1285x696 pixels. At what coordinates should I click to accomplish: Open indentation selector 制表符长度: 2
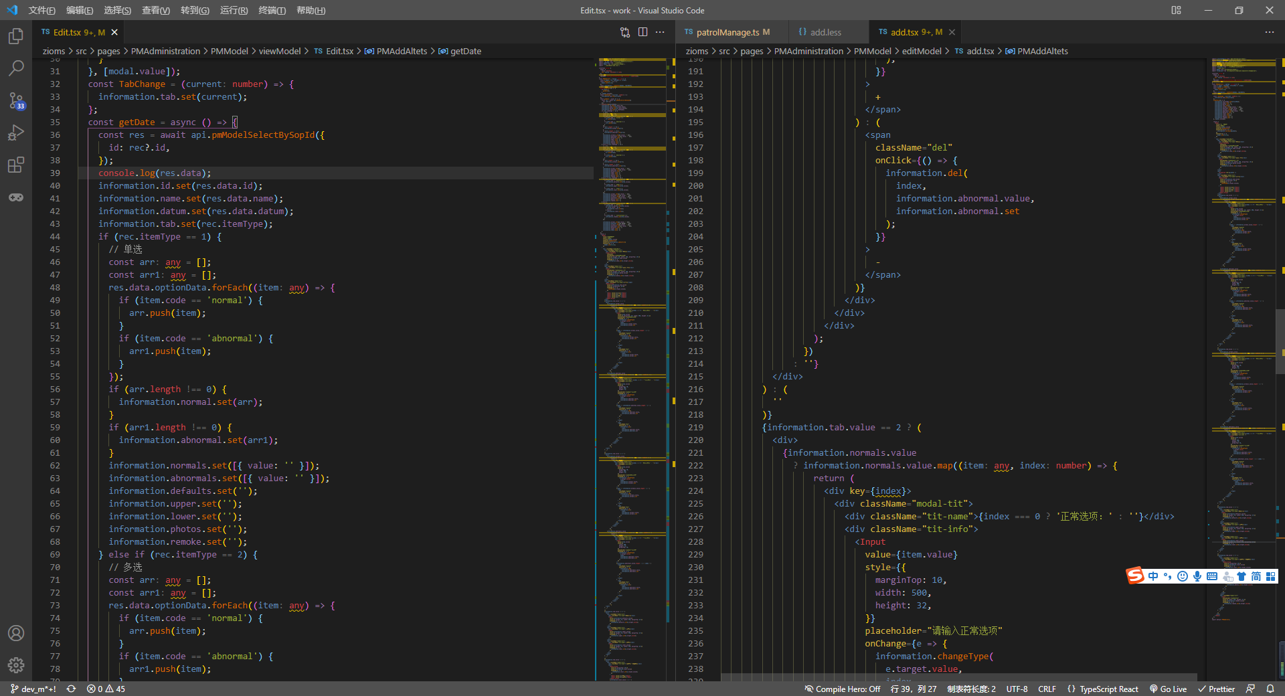(x=971, y=689)
